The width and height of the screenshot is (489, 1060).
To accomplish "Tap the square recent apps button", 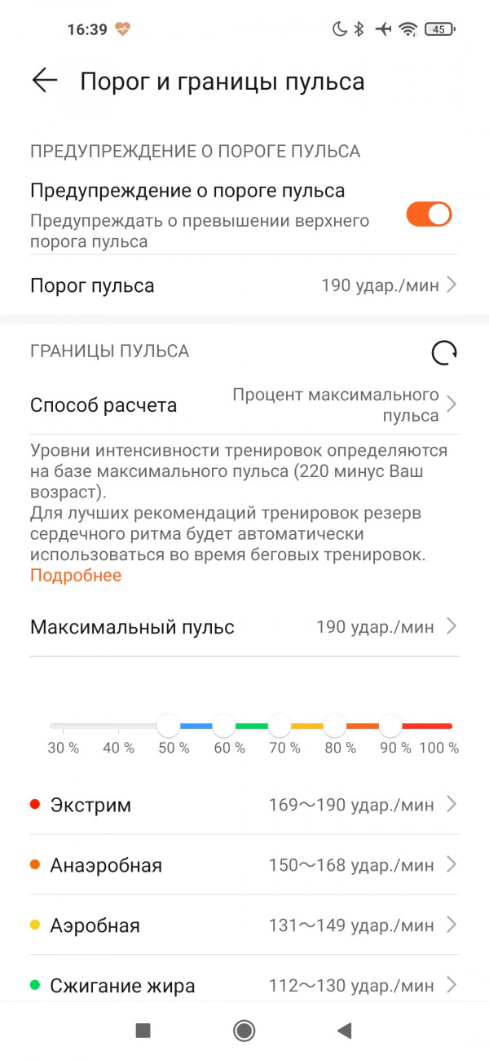I will click(143, 1031).
